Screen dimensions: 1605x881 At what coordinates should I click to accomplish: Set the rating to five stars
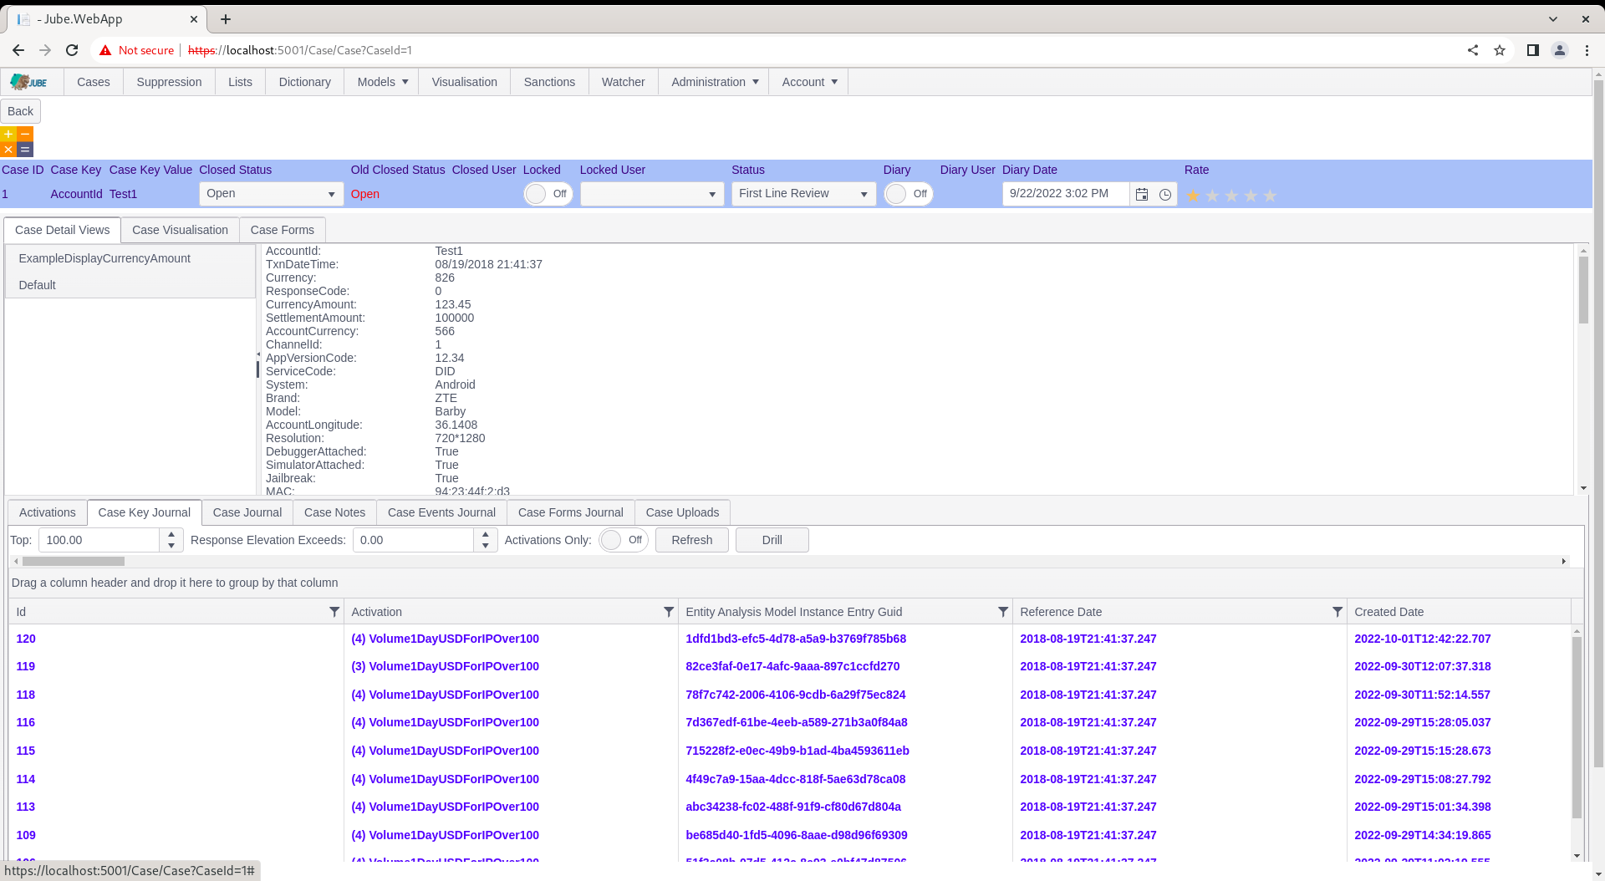(x=1270, y=196)
